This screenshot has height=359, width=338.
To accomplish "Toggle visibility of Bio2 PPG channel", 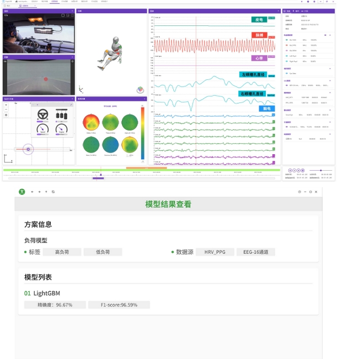I will tap(287, 45).
